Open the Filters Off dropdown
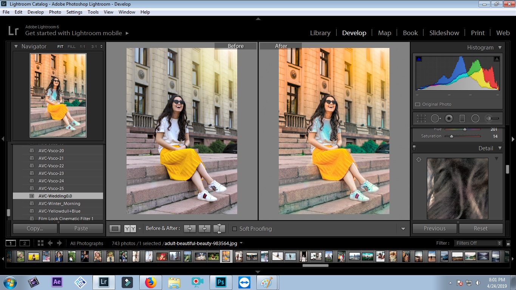The height and width of the screenshot is (290, 516). [x=479, y=243]
